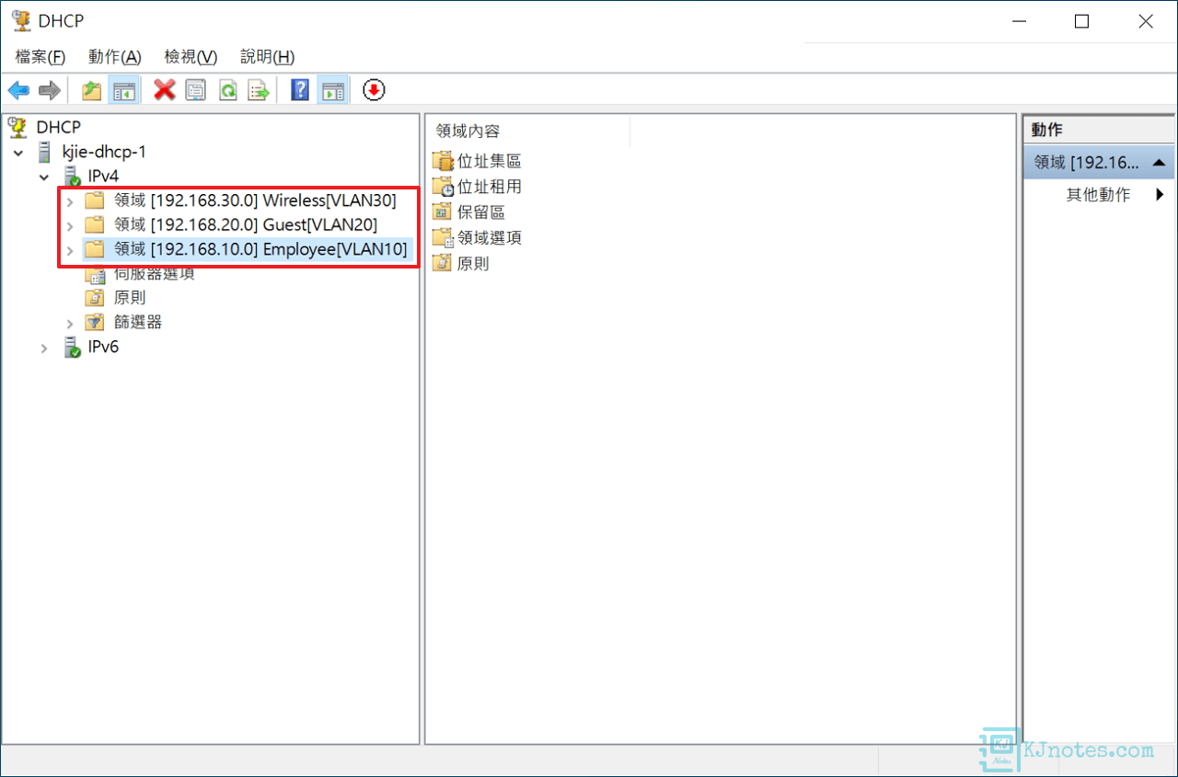
Task: Select the DHCP root label
Action: [59, 127]
